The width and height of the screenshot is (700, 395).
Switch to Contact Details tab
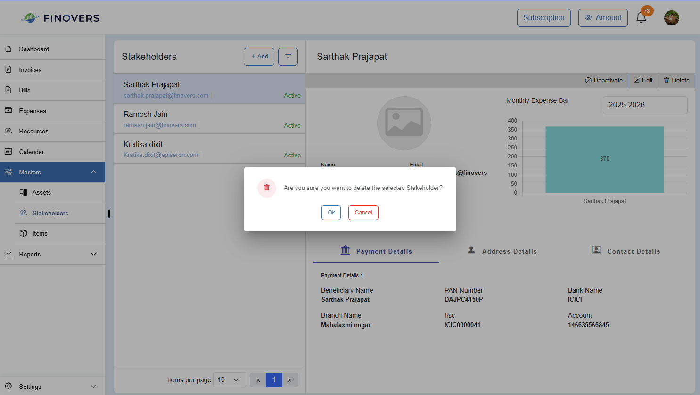pyautogui.click(x=626, y=251)
